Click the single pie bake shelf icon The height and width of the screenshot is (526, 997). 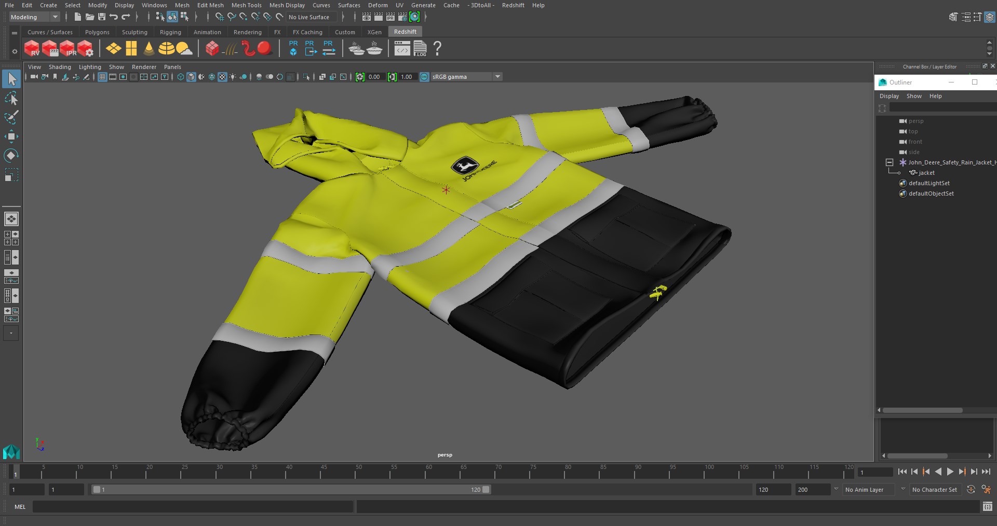coord(374,49)
